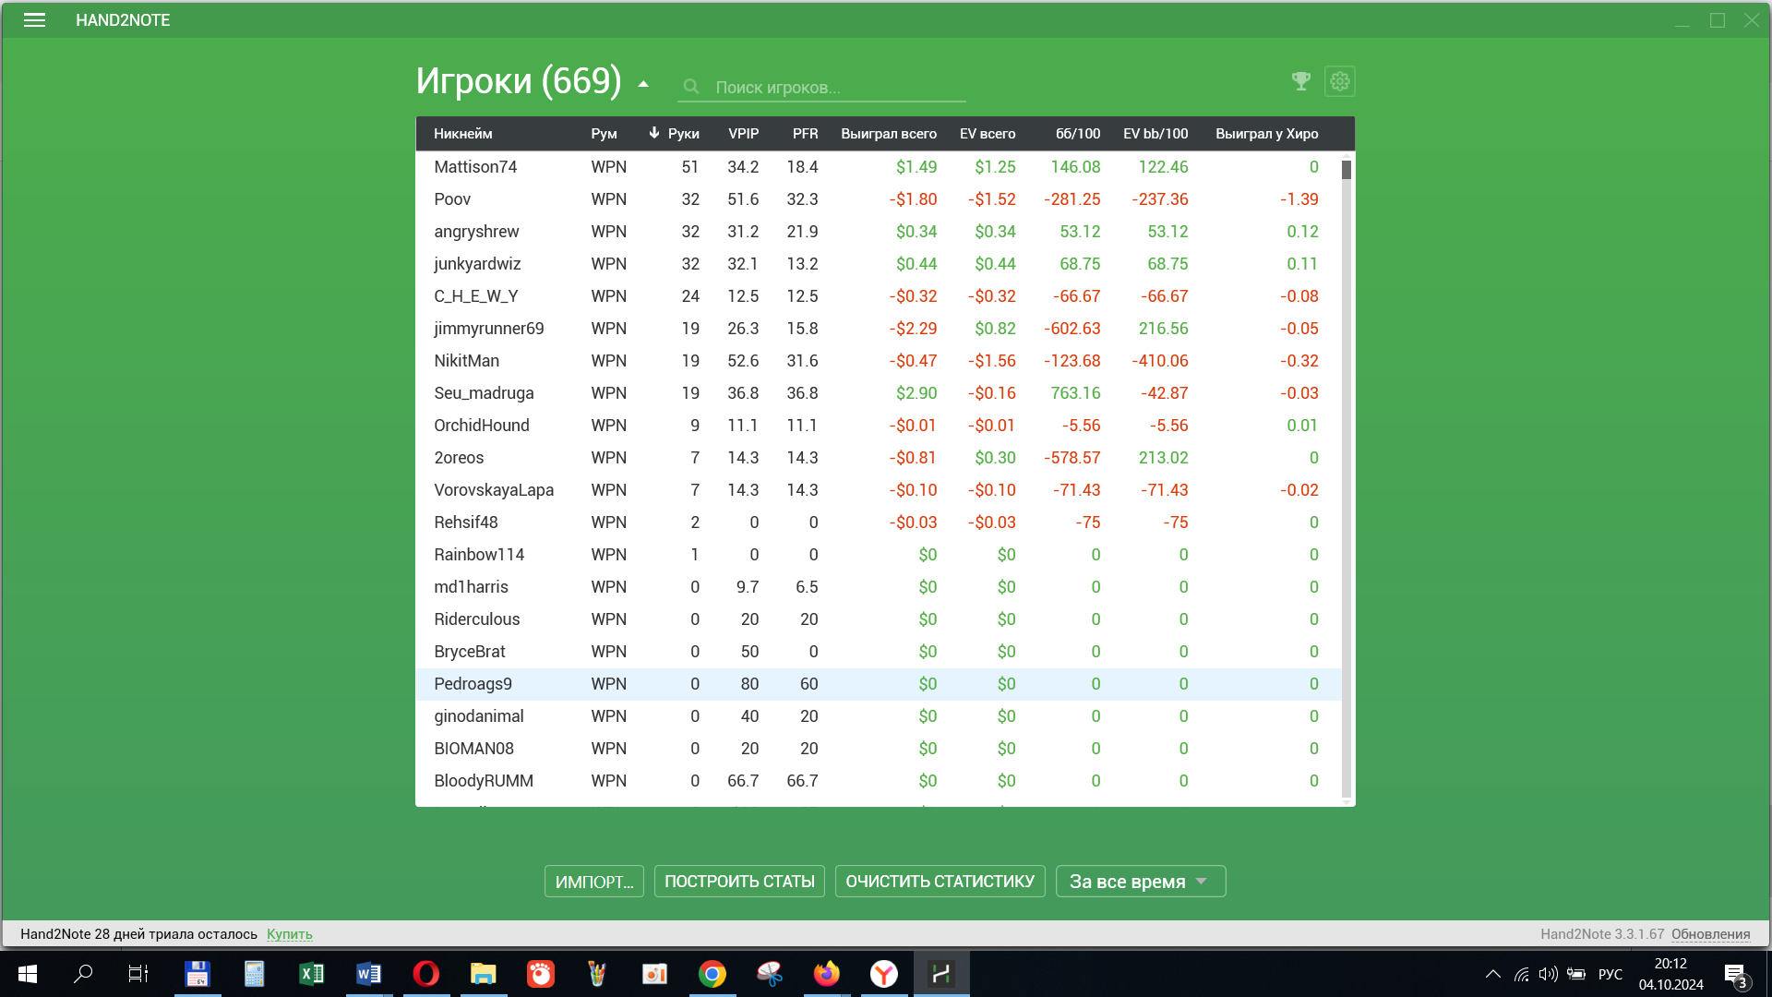Click the Купить trial purchase link
Image resolution: width=1772 pixels, height=997 pixels.
pyautogui.click(x=289, y=934)
